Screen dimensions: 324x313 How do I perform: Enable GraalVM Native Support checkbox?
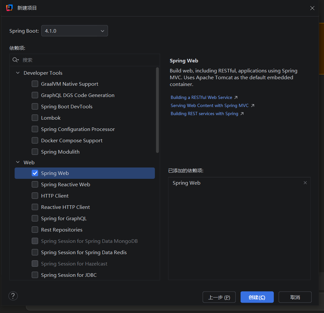[35, 84]
